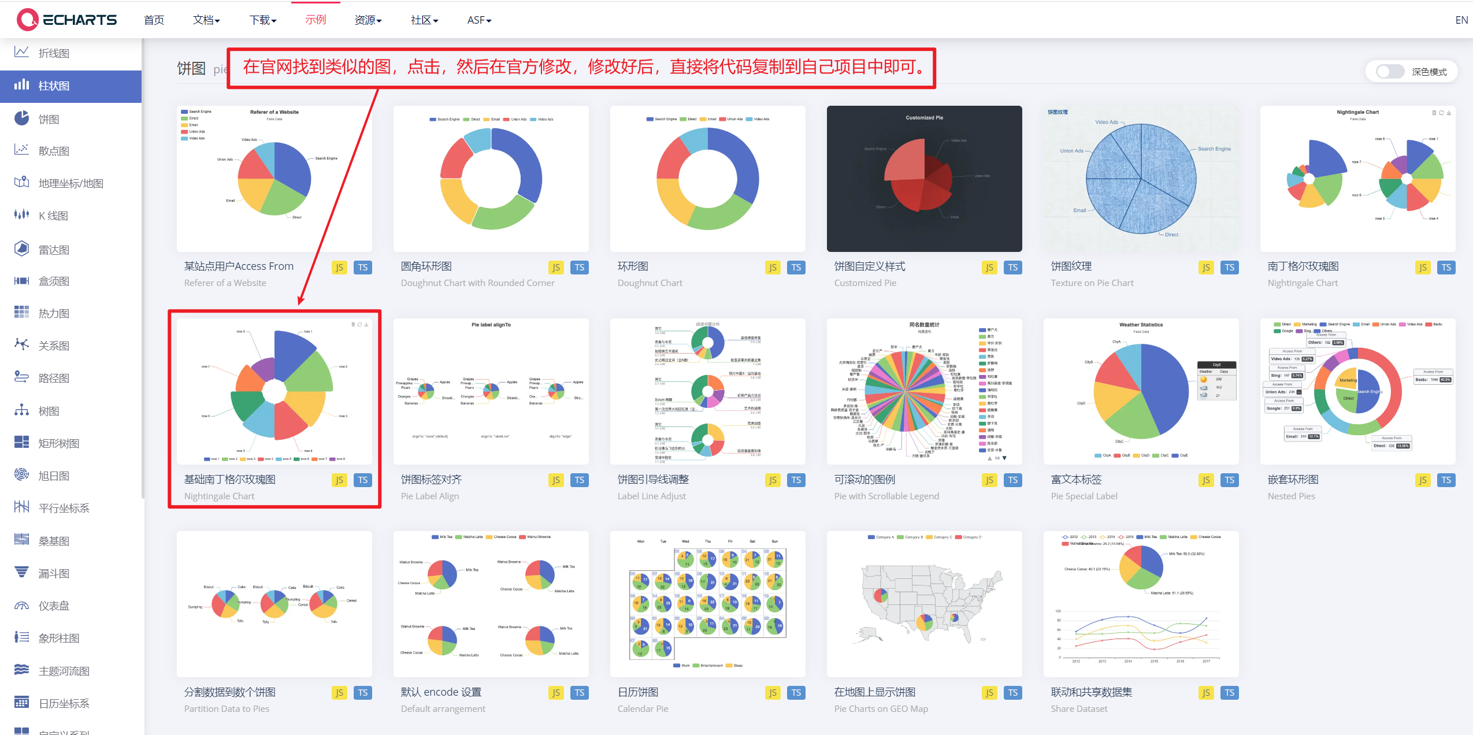1473x735 pixels.
Task: Select the 热力图 (heatmap) sidebar icon
Action: (x=21, y=312)
